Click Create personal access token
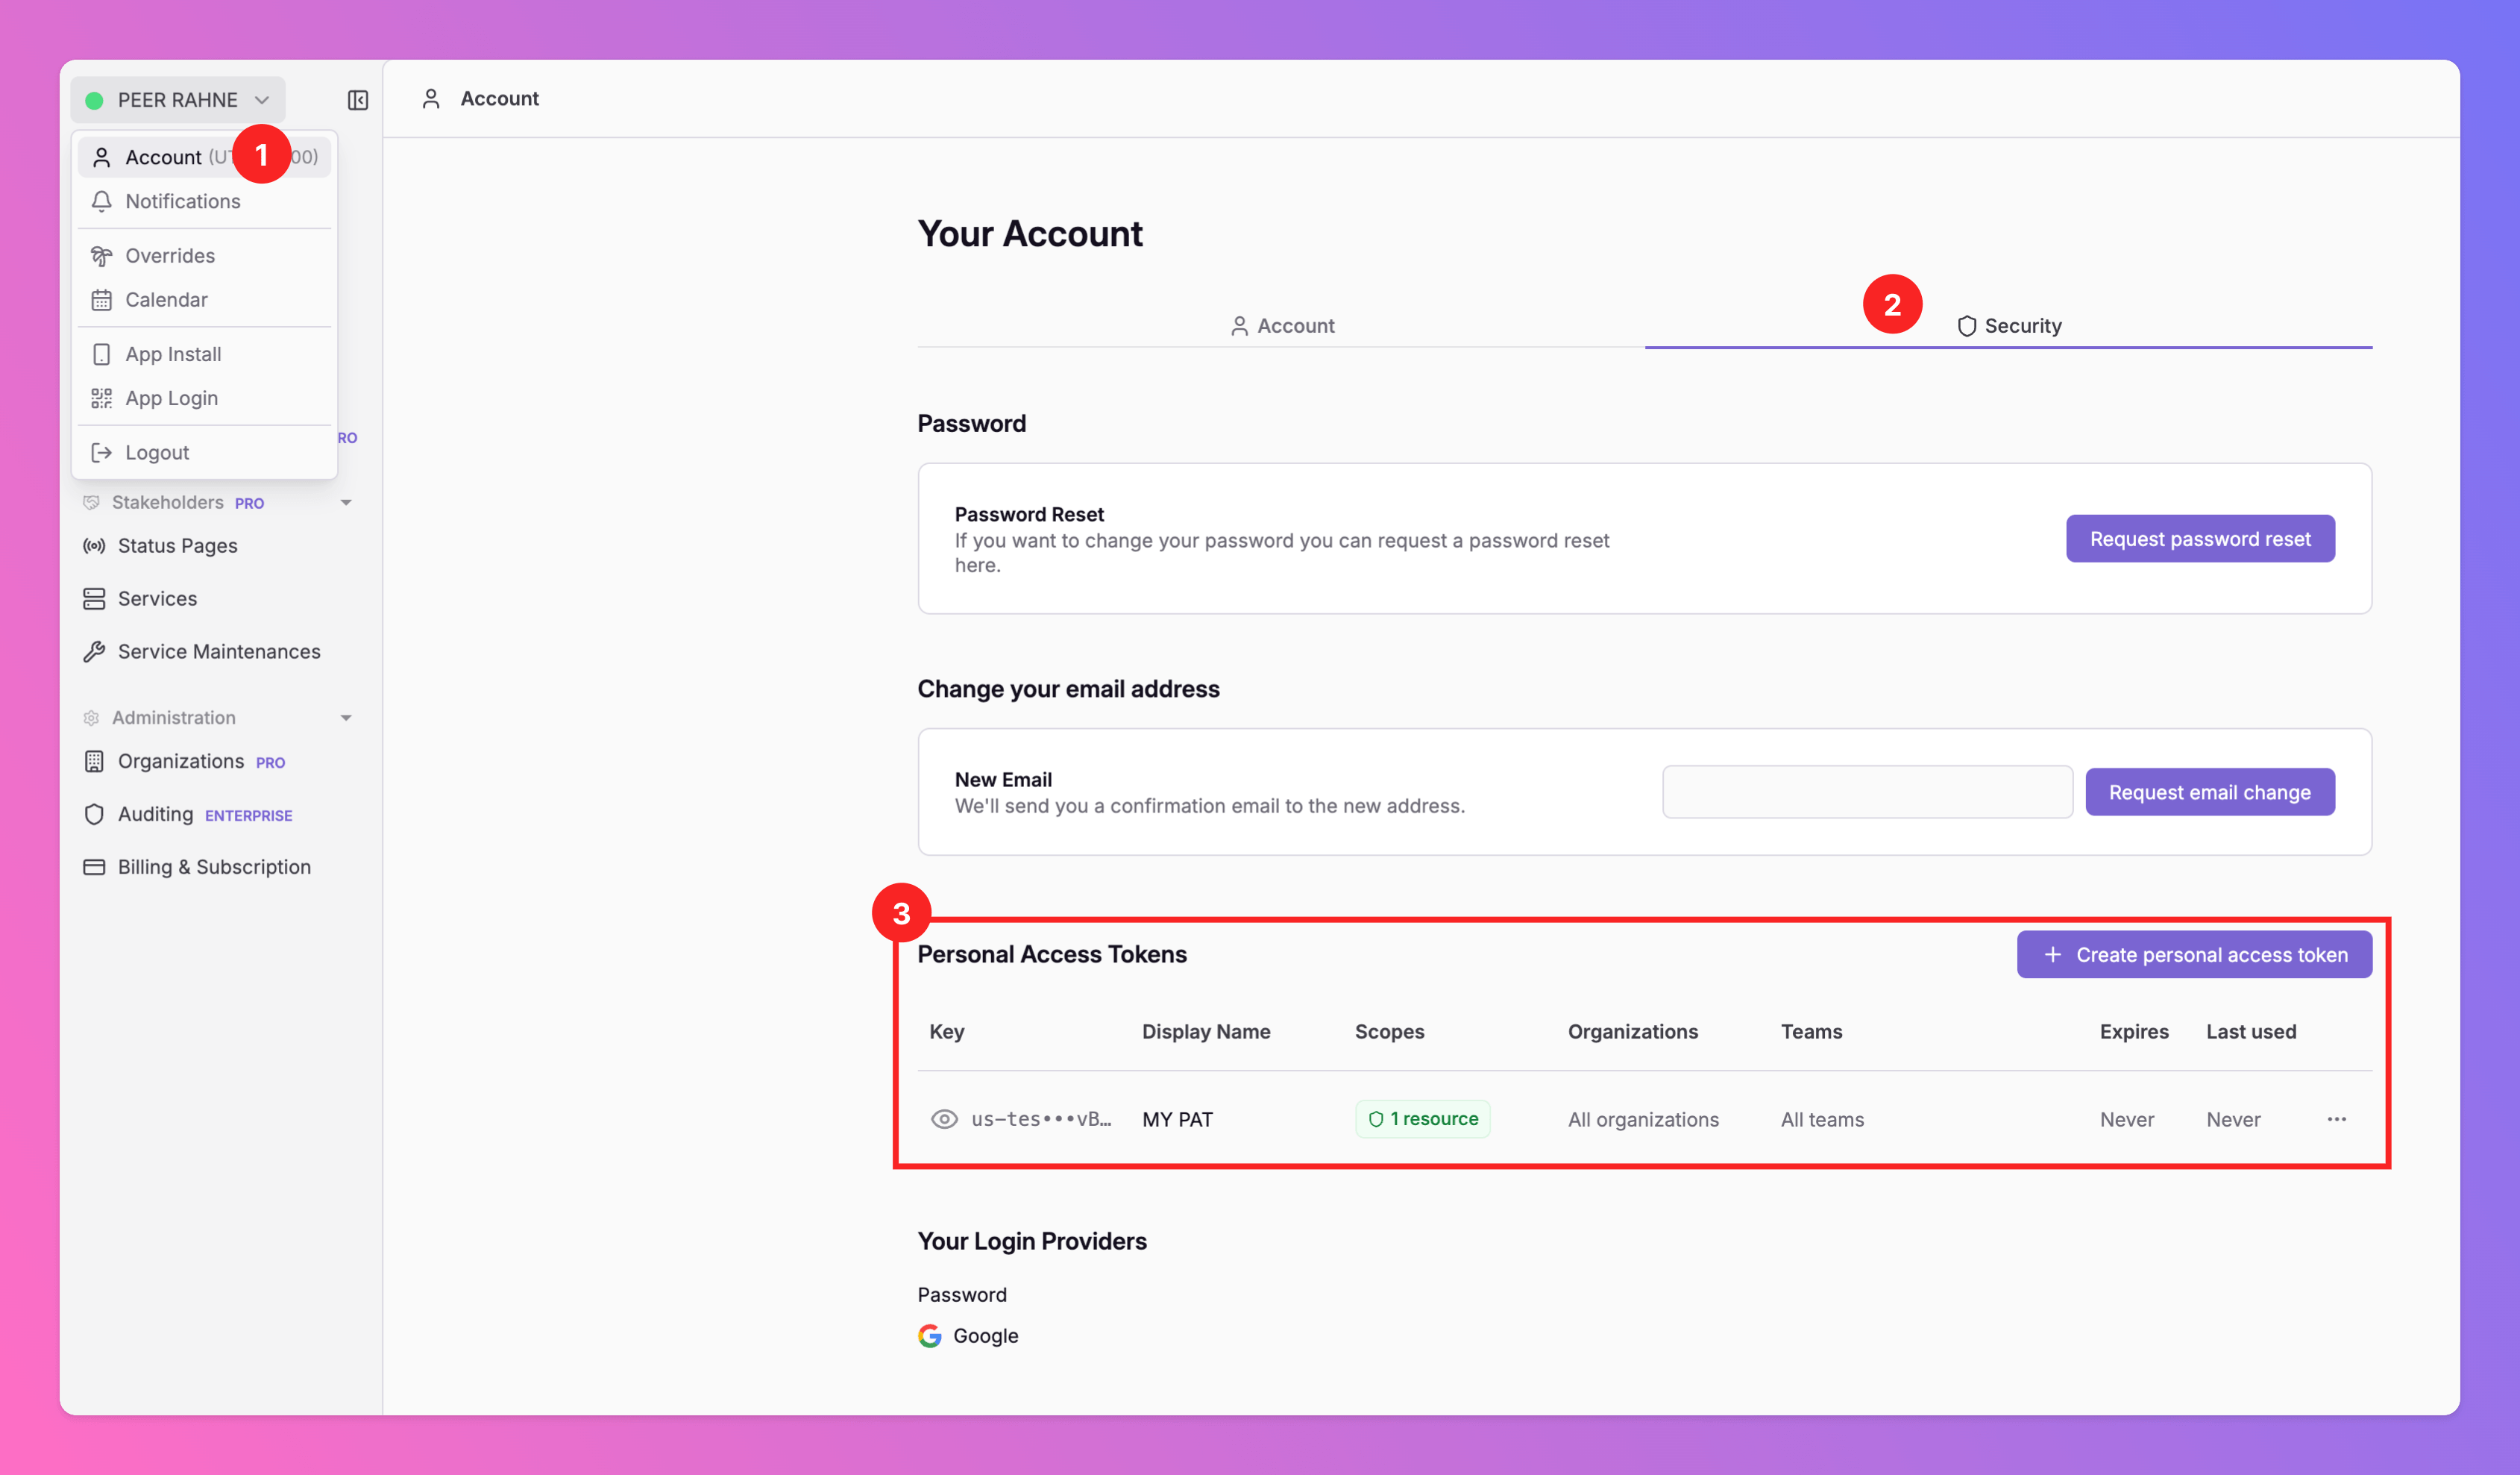 pyautogui.click(x=2194, y=955)
